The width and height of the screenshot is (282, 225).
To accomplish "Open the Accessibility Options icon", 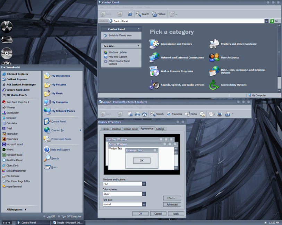I will [214, 85].
